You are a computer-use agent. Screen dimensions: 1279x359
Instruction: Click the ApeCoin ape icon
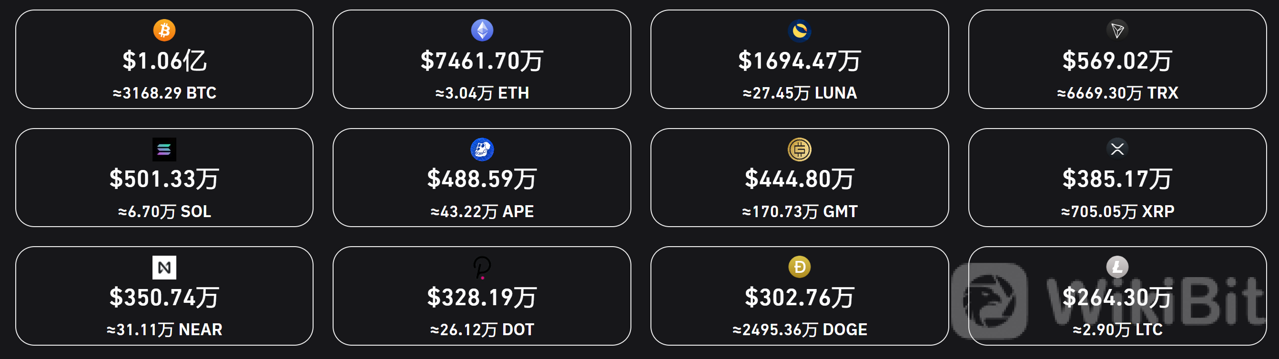(482, 149)
